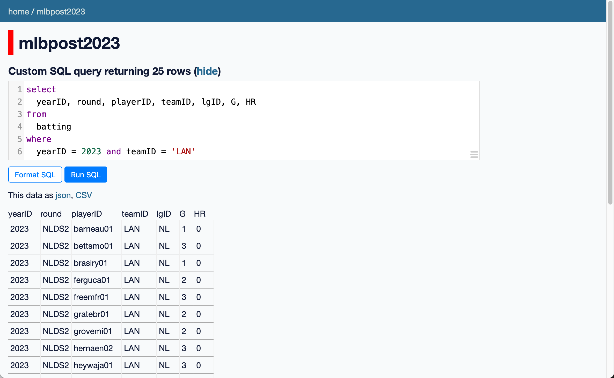Click the yearID column header
This screenshot has height=378, width=614.
click(20, 214)
